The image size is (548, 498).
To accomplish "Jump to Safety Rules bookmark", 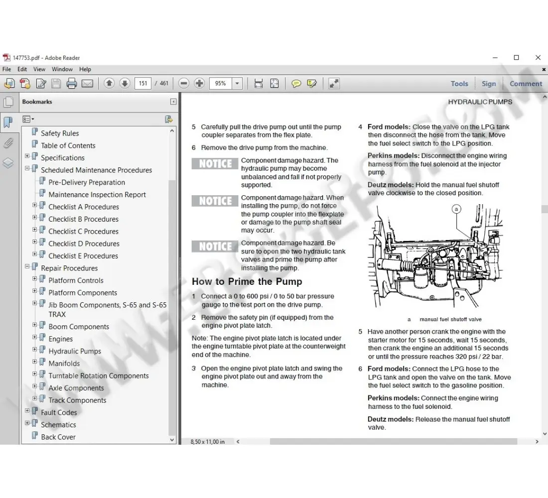I will (x=60, y=133).
